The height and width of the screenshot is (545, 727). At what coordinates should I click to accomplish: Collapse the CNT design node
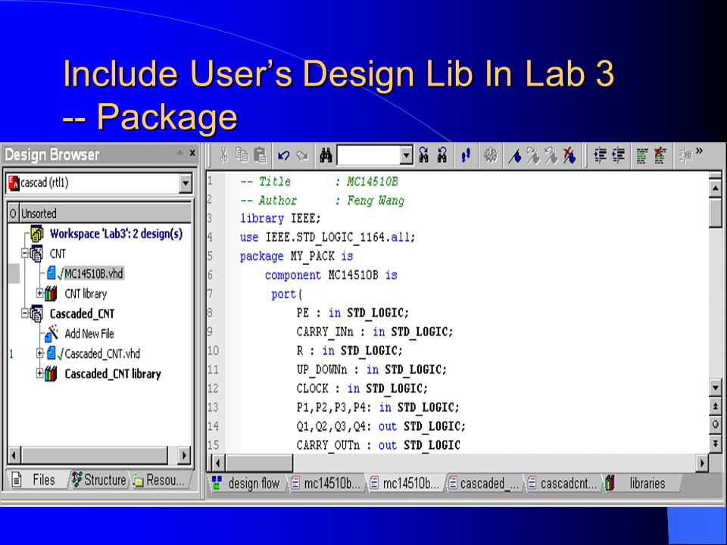(25, 253)
